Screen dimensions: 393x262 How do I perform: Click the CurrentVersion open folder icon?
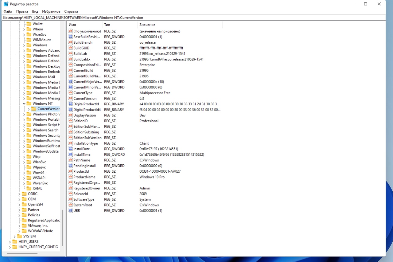tap(34, 109)
